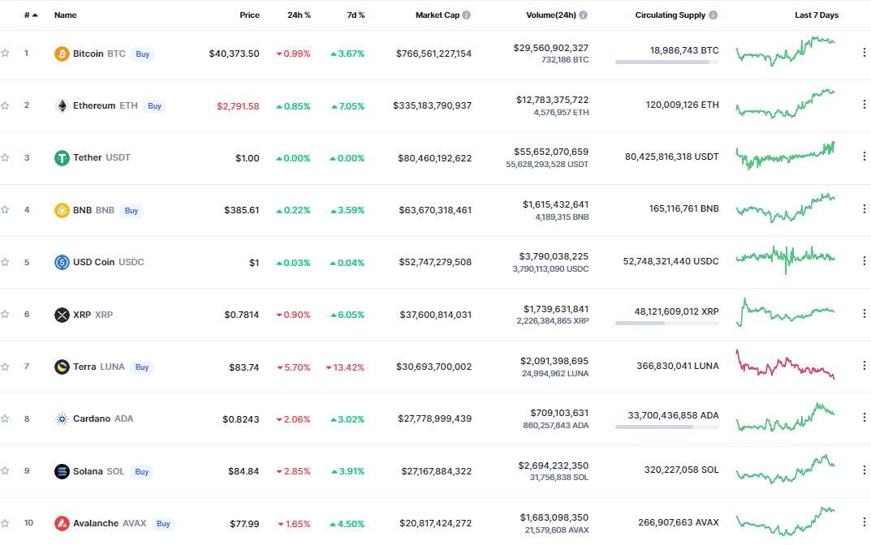The height and width of the screenshot is (545, 871).
Task: Toggle the XRP watchlist star
Action: 5,314
